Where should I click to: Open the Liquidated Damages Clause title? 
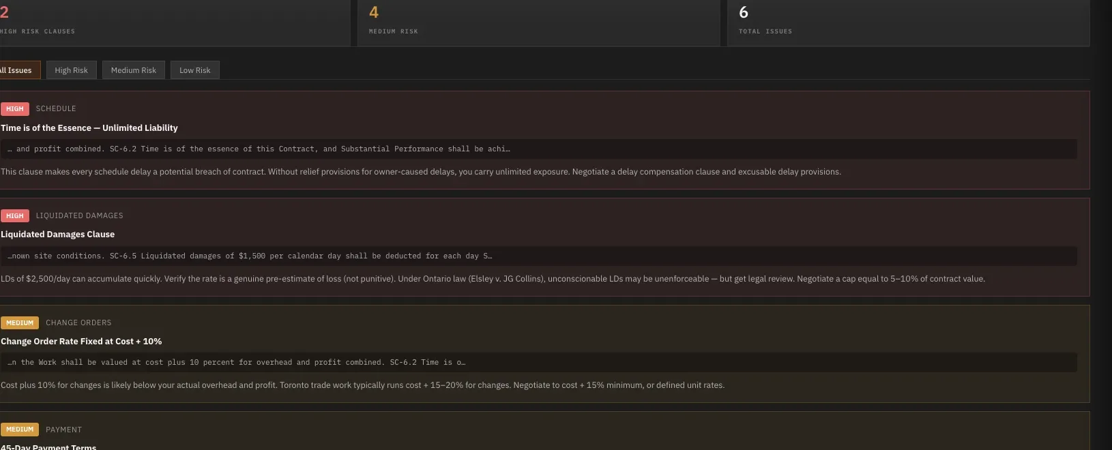point(58,234)
